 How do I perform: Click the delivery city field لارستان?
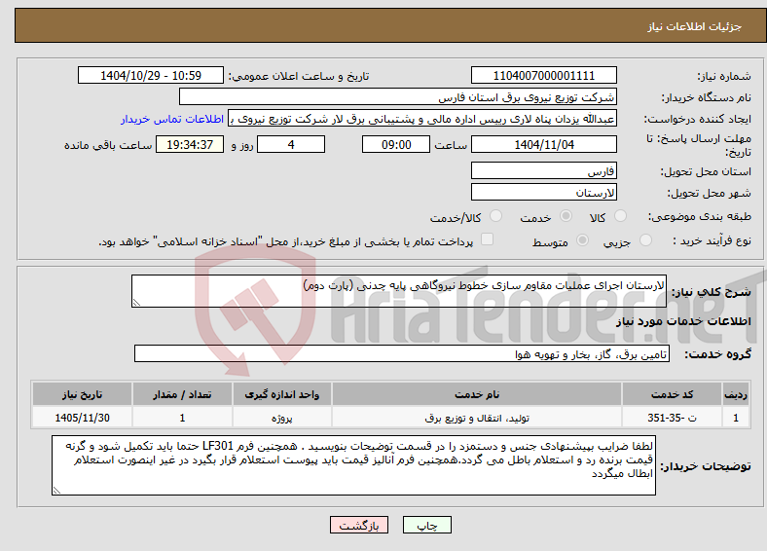tap(543, 192)
